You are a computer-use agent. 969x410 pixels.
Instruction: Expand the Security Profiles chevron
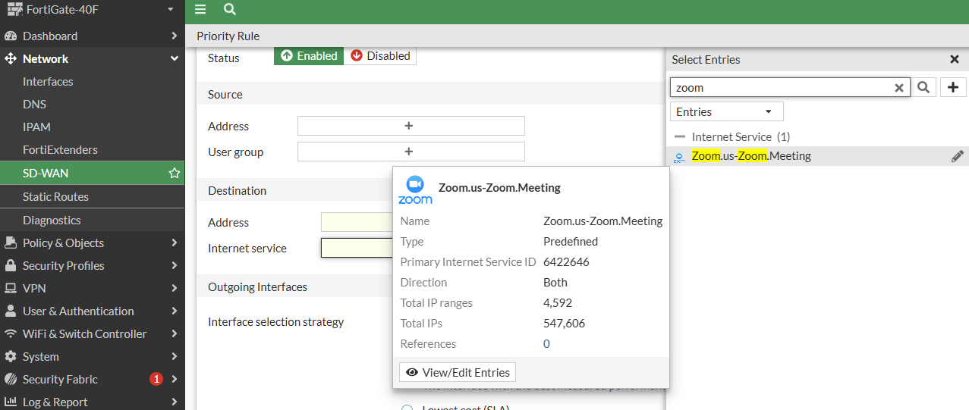pos(174,265)
